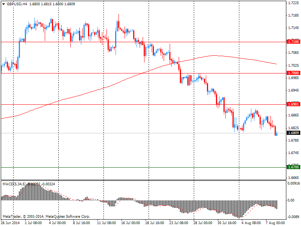This screenshot has height=226, width=301.
Task: Click the 1.7025 price scale value
Action: coord(293,65)
